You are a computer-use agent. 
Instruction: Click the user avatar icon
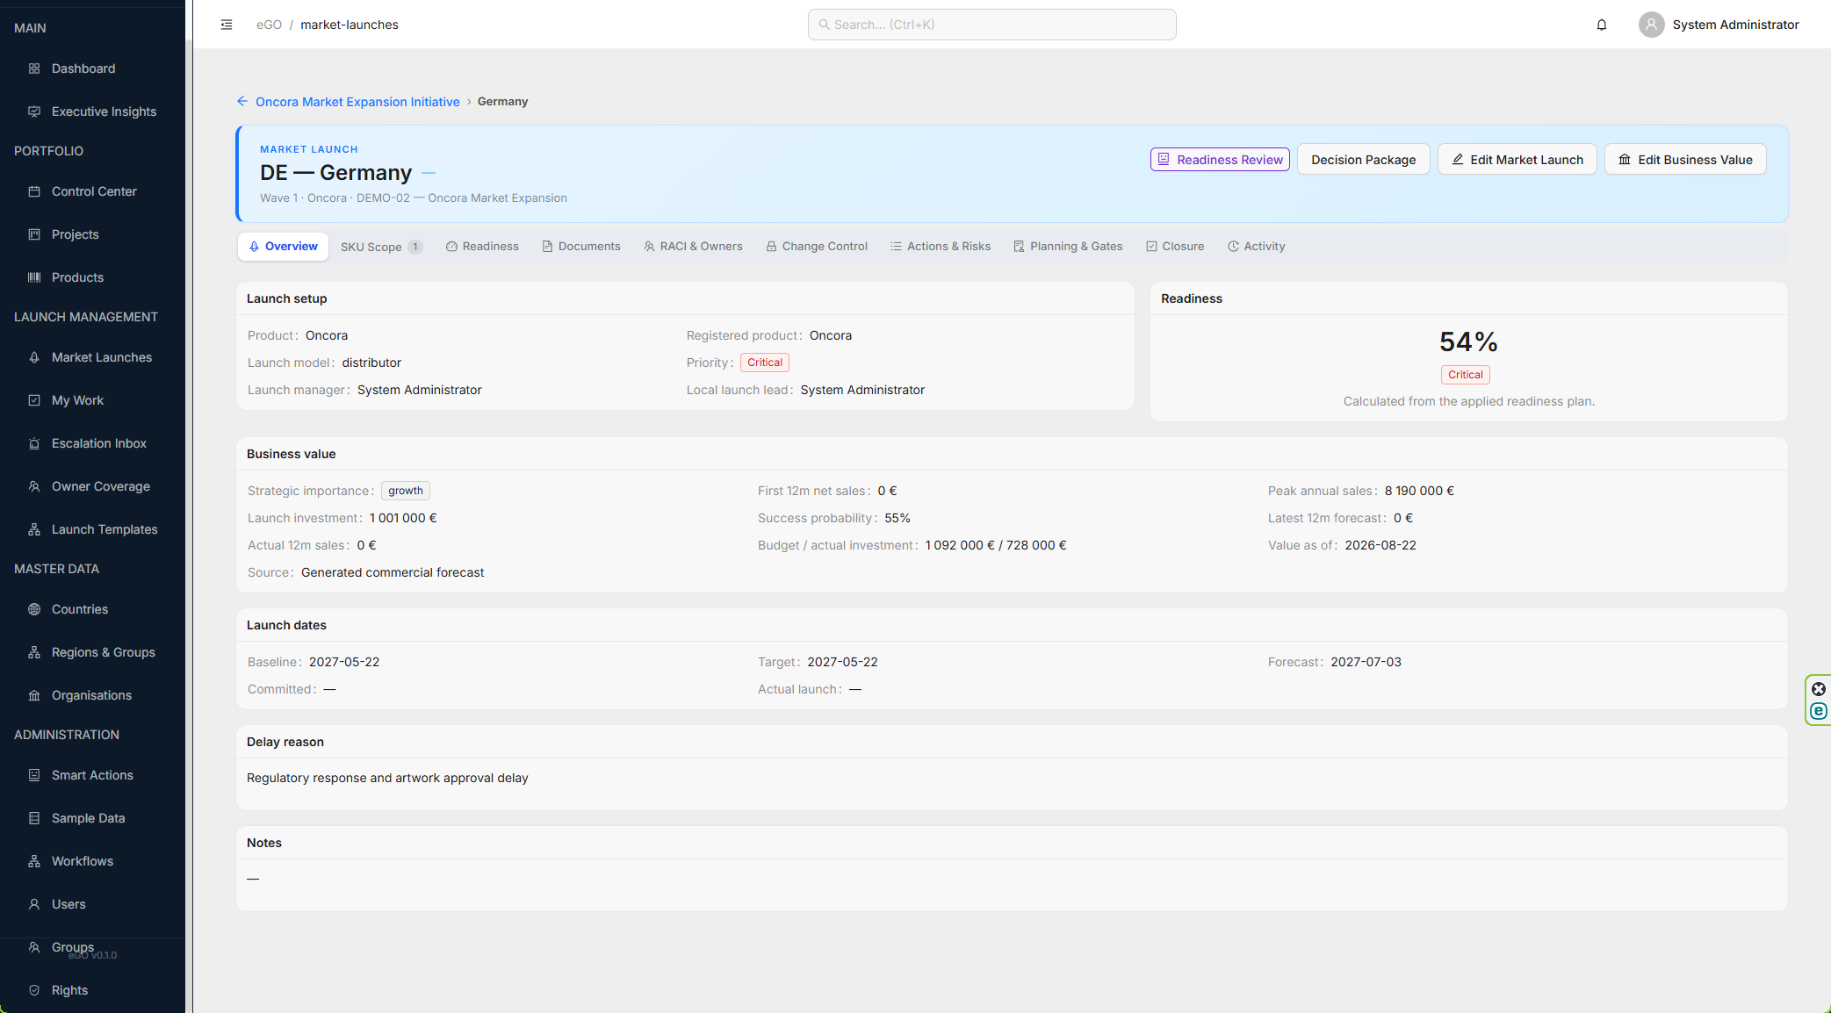coord(1651,25)
